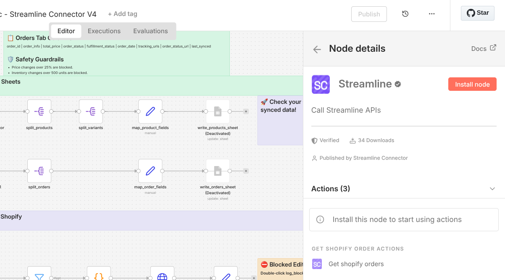Select the split_products node
The image size is (505, 280).
[x=39, y=111]
